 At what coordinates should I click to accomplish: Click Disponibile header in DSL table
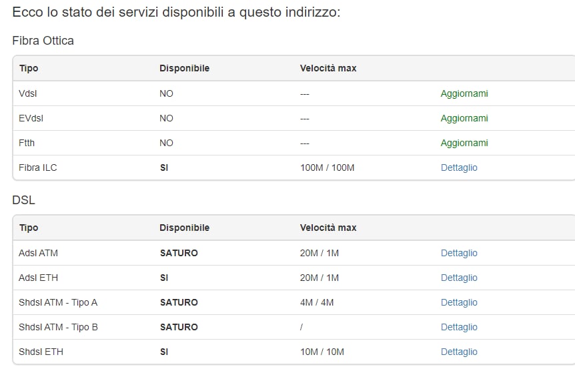(184, 228)
